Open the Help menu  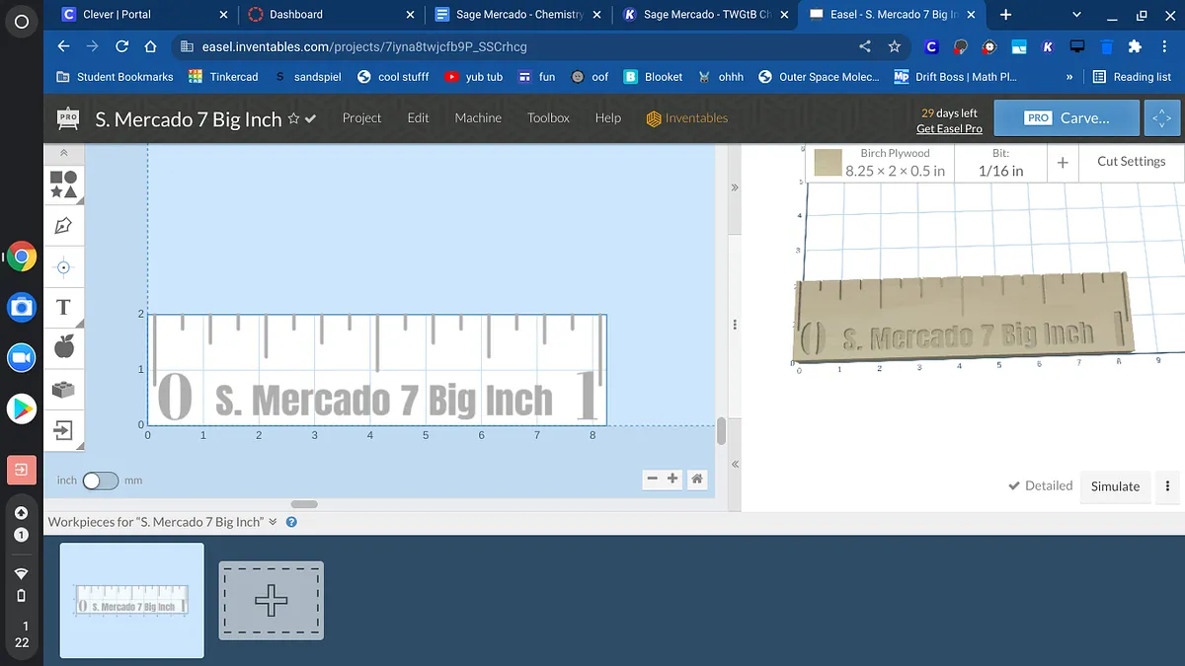pyautogui.click(x=608, y=117)
